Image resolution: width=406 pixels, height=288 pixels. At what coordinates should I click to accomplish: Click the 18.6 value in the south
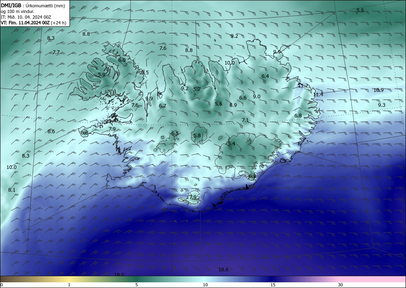[x=223, y=270]
